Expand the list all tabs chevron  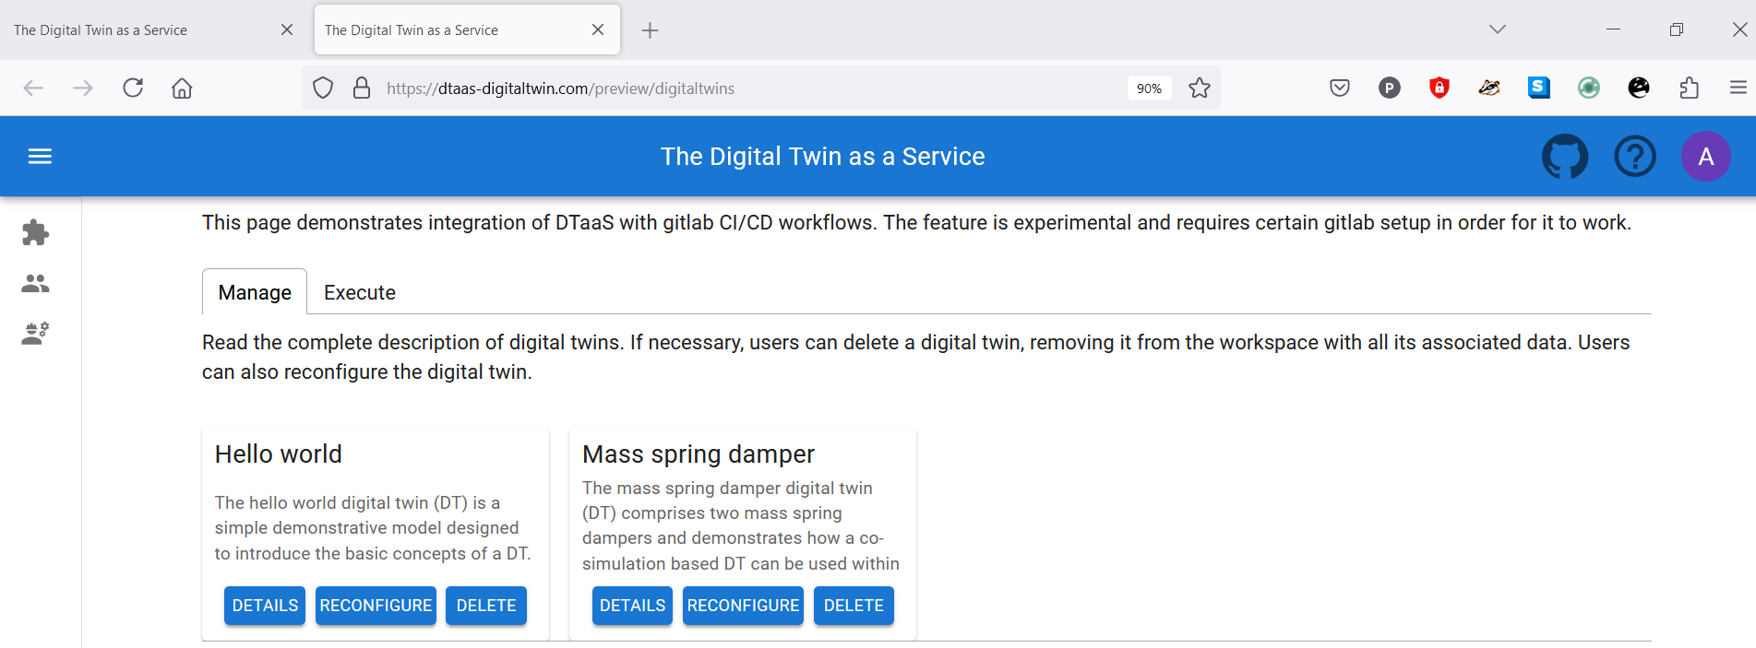(x=1498, y=29)
